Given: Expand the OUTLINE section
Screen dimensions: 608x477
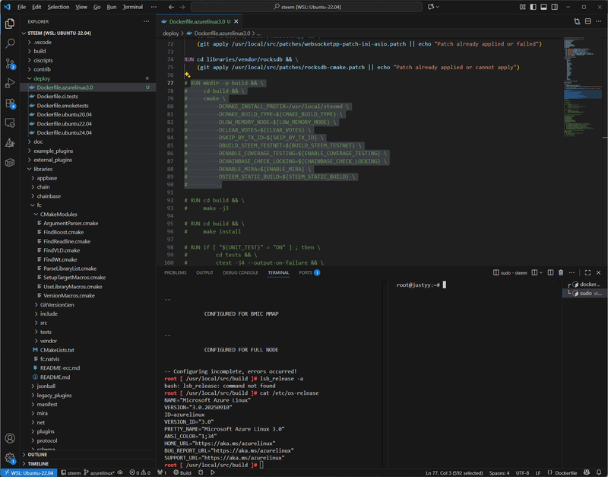Looking at the screenshot, I should pos(38,455).
